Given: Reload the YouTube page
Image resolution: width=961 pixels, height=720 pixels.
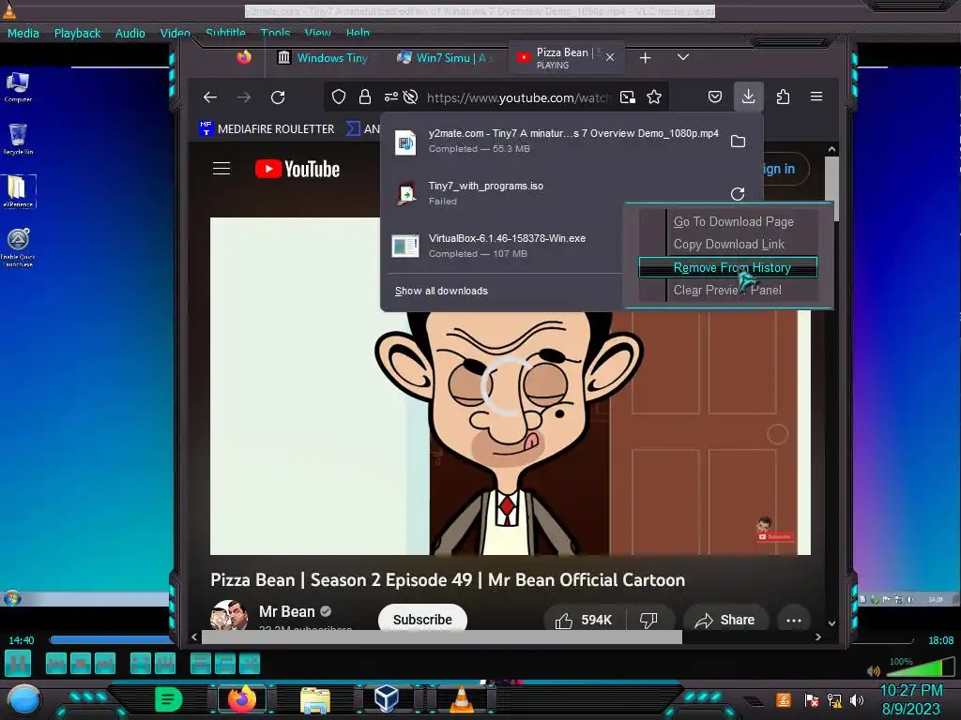Looking at the screenshot, I should tap(278, 97).
